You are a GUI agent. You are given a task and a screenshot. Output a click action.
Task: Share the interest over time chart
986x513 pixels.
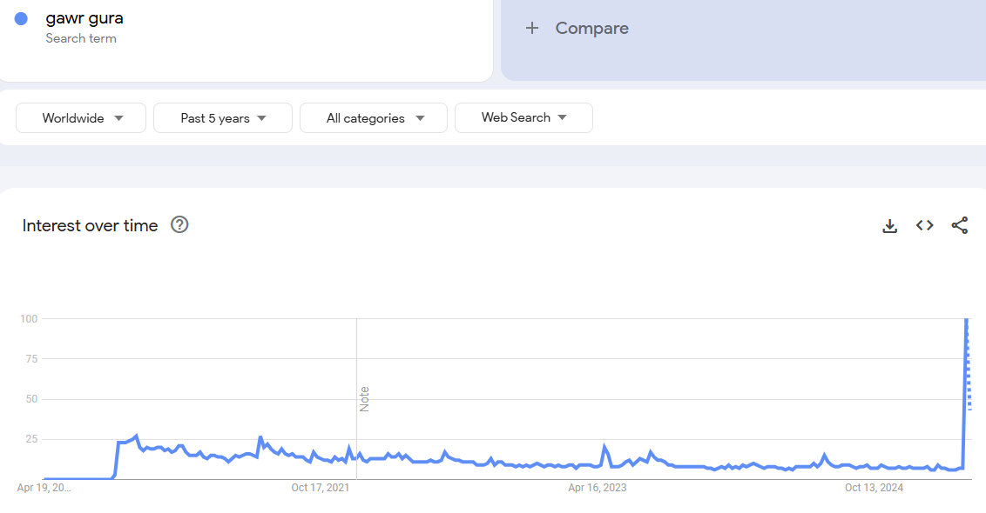[959, 226]
